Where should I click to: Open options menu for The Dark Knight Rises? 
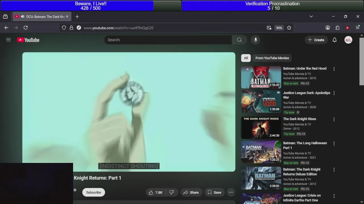(x=334, y=120)
